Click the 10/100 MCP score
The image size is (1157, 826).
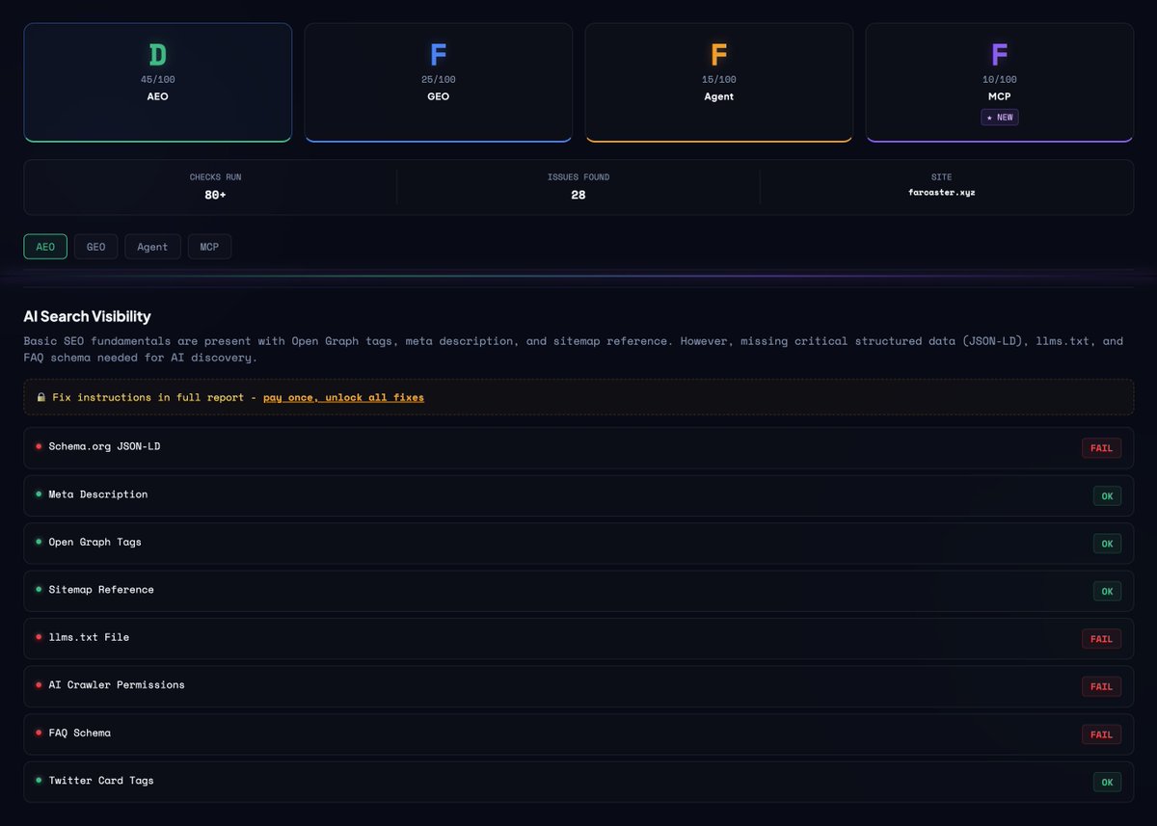click(1000, 80)
